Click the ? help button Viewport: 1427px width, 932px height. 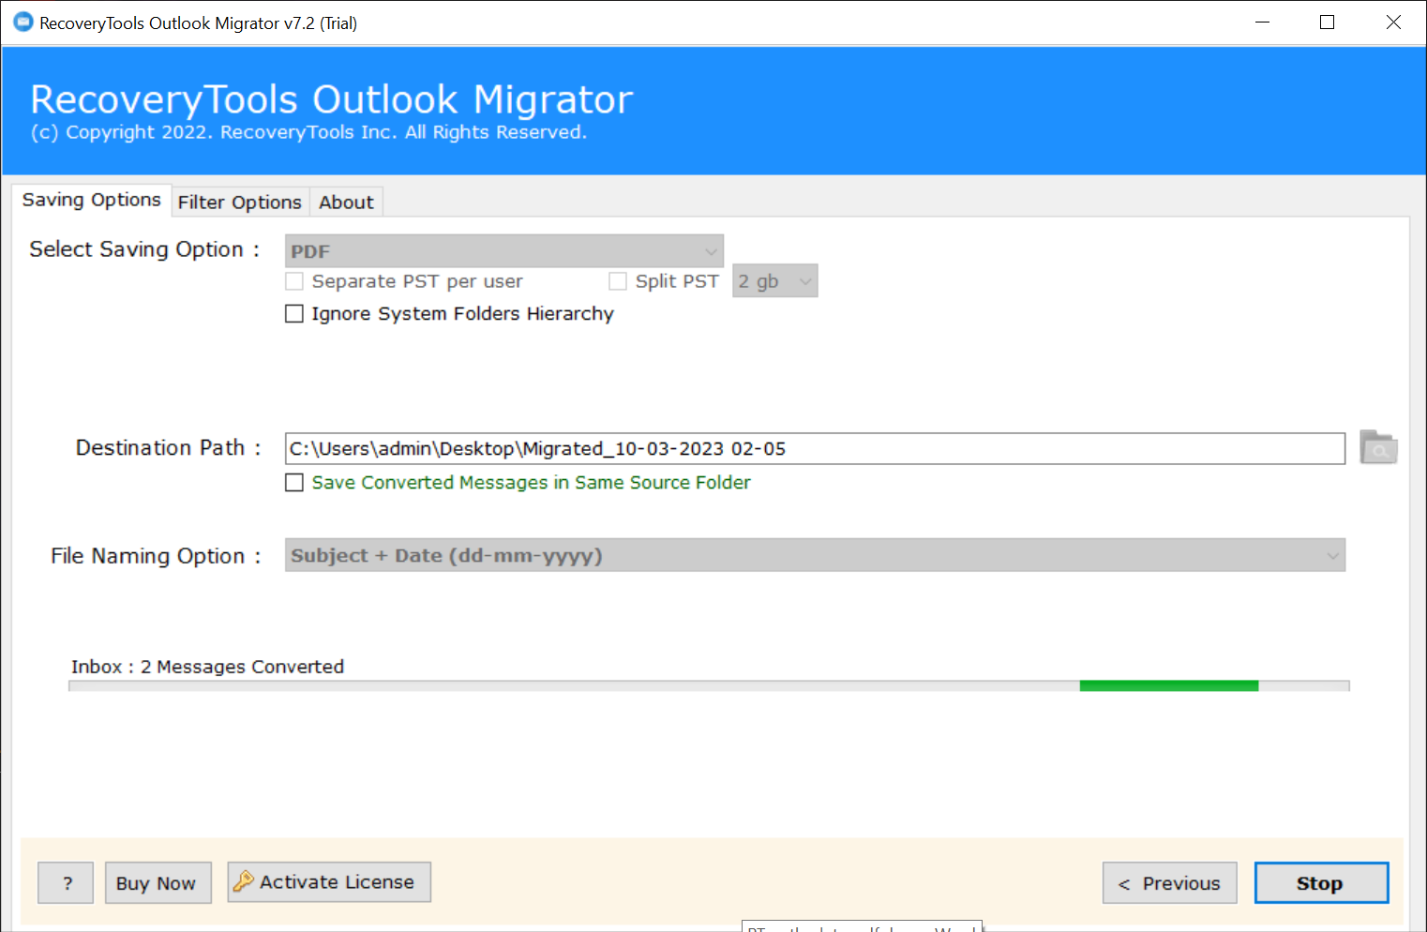pos(66,882)
